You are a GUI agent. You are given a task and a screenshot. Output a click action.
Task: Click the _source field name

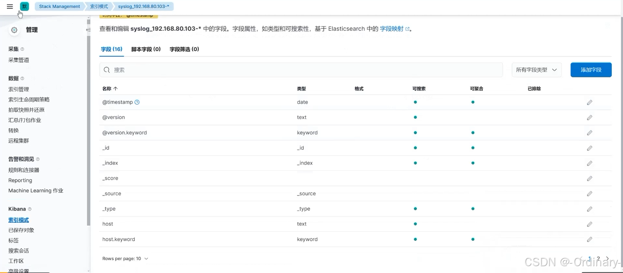click(112, 194)
